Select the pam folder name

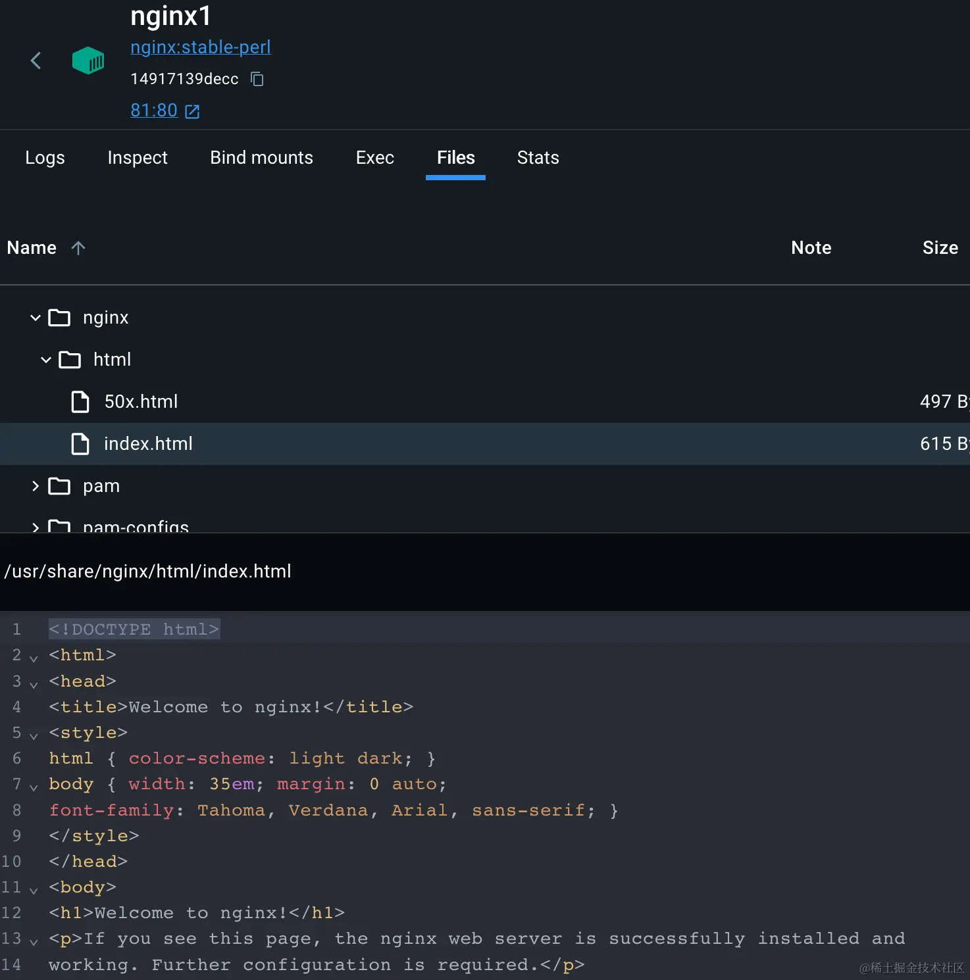[101, 486]
